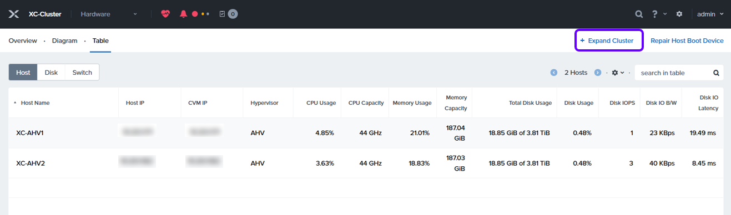This screenshot has height=215, width=731.
Task: Select the Host view toggle
Action: pyautogui.click(x=23, y=73)
